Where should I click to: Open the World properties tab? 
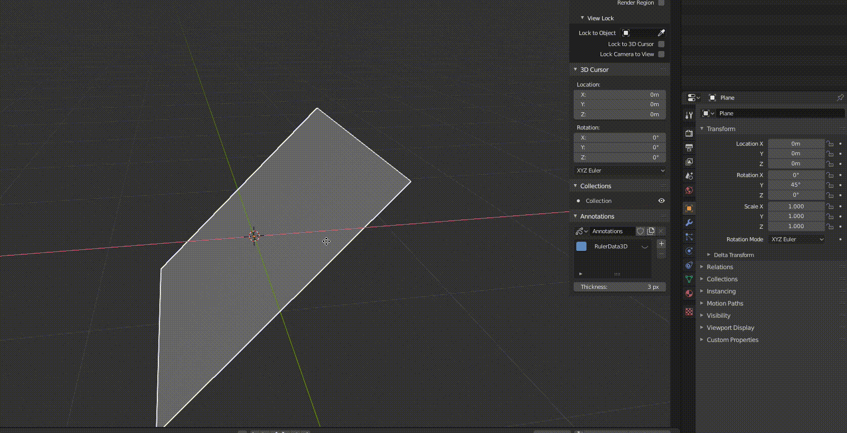click(x=689, y=190)
